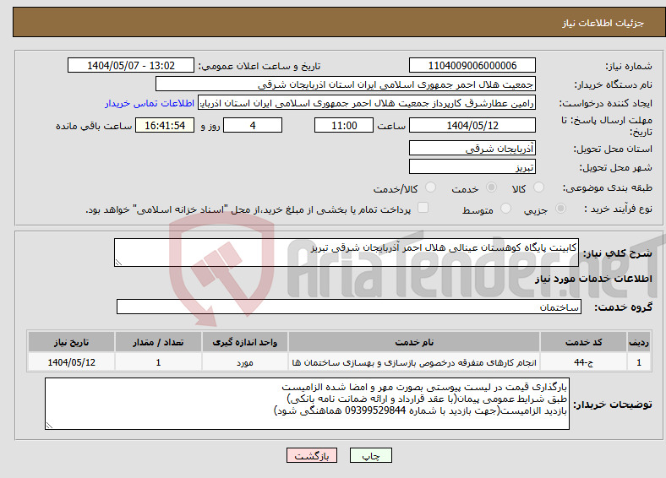
Task: Select the متوسط purchase type radio
Action: coord(505,208)
